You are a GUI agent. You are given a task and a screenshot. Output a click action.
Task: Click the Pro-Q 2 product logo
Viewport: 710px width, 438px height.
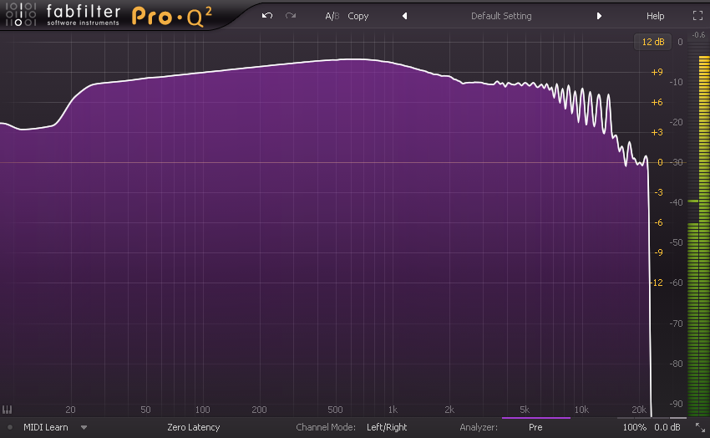pos(171,17)
